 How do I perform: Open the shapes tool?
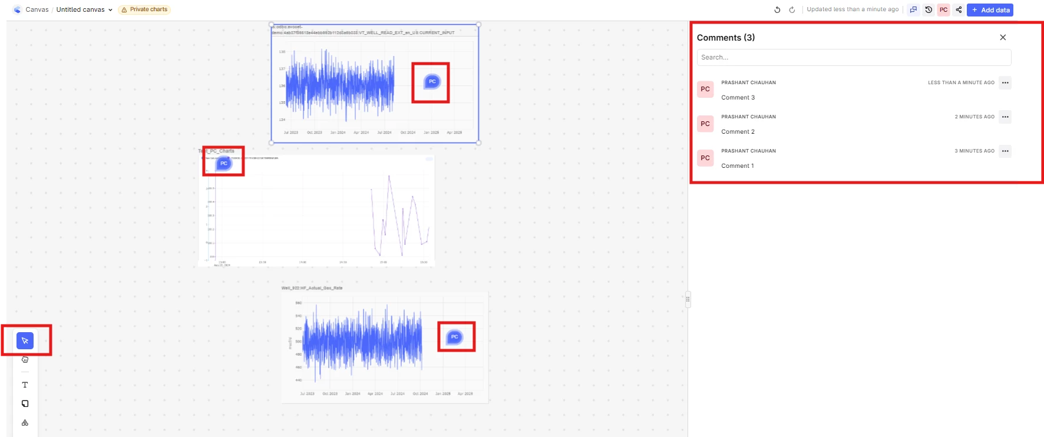[25, 422]
